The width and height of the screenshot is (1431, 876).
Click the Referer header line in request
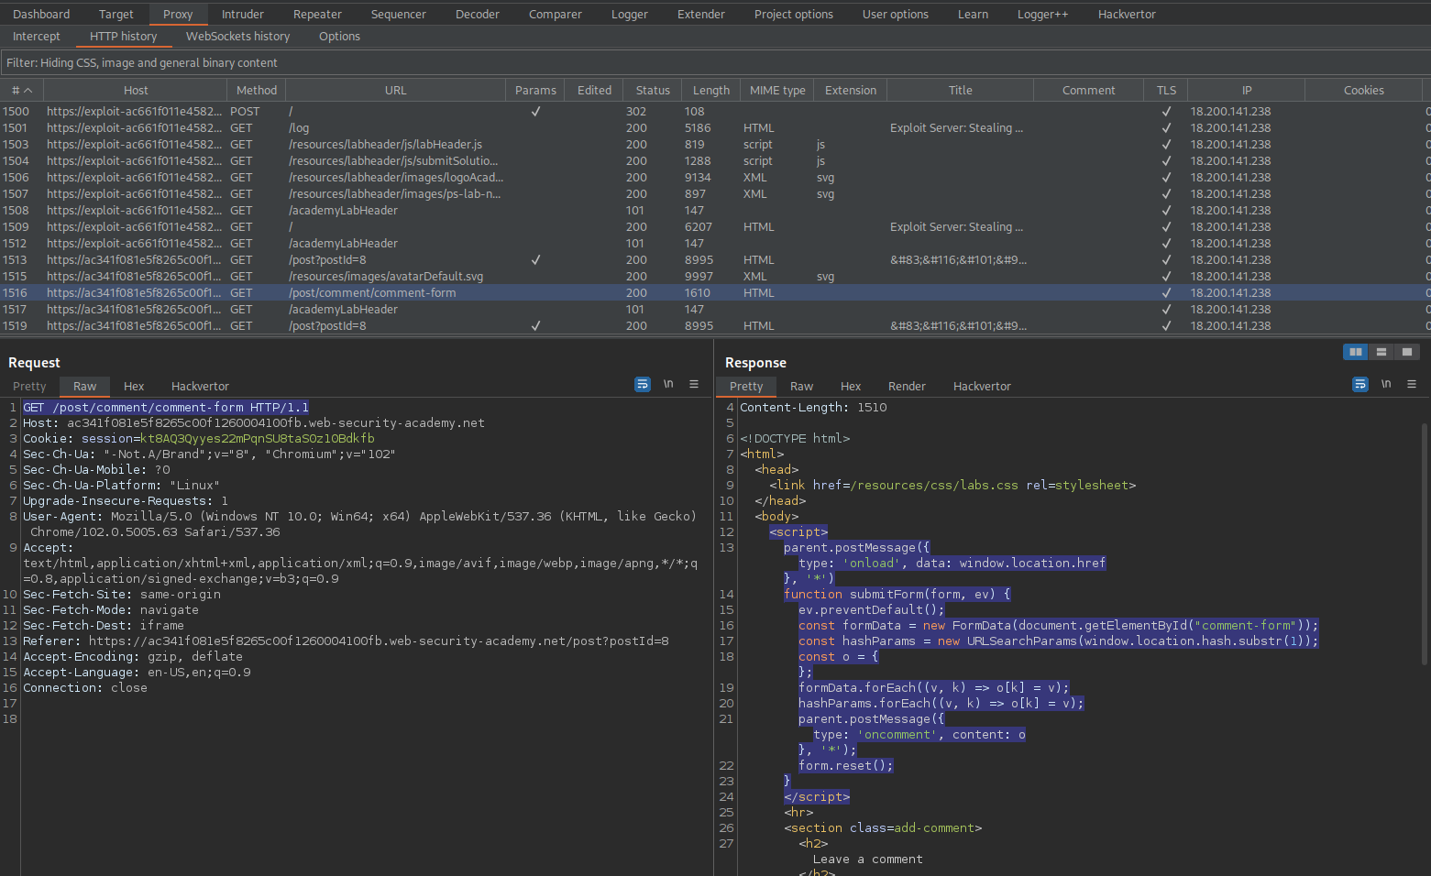coord(346,641)
